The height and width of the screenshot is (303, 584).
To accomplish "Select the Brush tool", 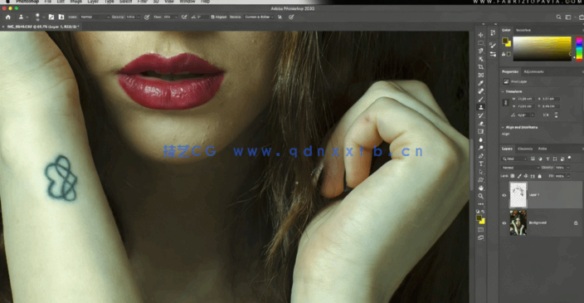I will coord(481,99).
